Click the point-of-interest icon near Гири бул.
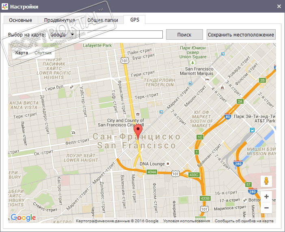 tap(72, 87)
